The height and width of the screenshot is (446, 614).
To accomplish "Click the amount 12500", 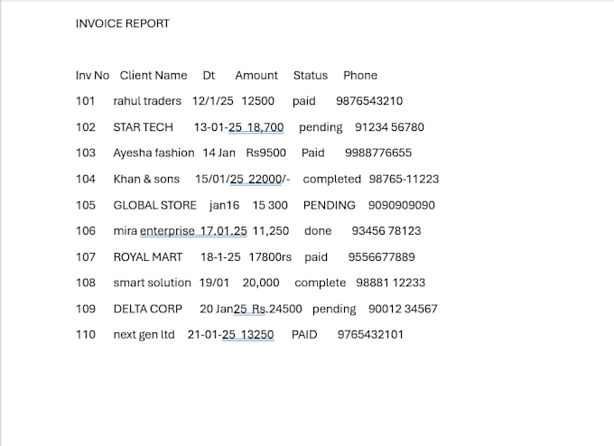I will [x=257, y=101].
